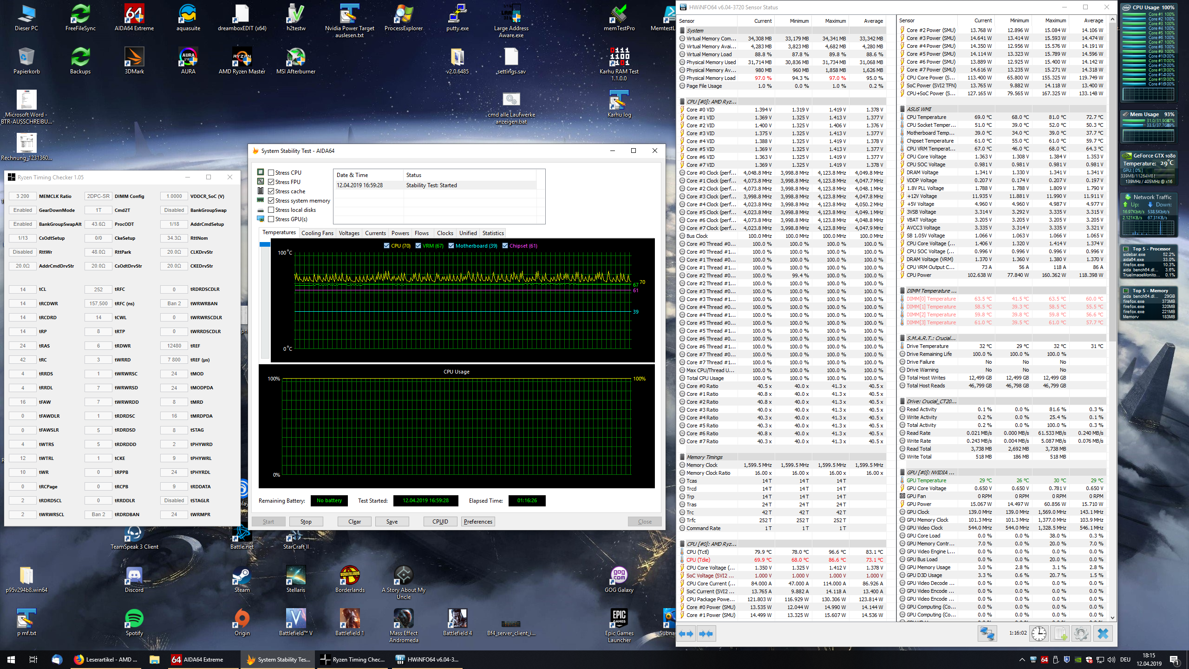Open Steam desktop shortcut

click(x=242, y=579)
